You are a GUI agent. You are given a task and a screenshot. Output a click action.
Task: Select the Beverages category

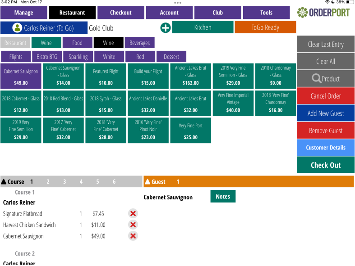139,43
